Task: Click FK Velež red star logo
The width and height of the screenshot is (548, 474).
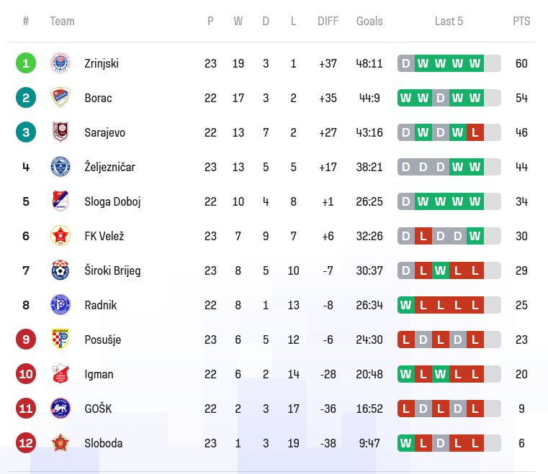Action: pyautogui.click(x=60, y=236)
